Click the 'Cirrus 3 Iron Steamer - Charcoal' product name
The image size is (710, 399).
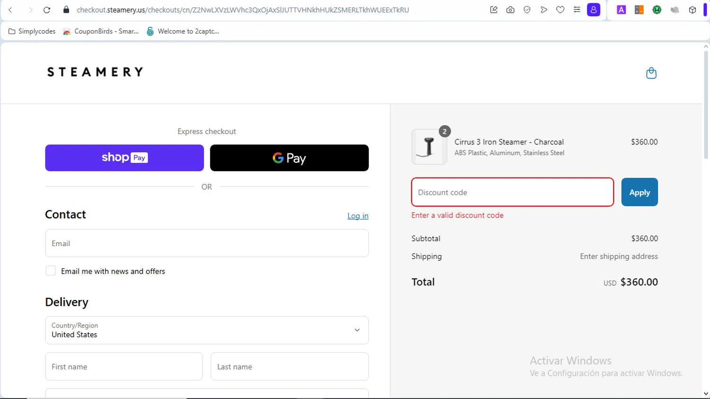tap(509, 142)
